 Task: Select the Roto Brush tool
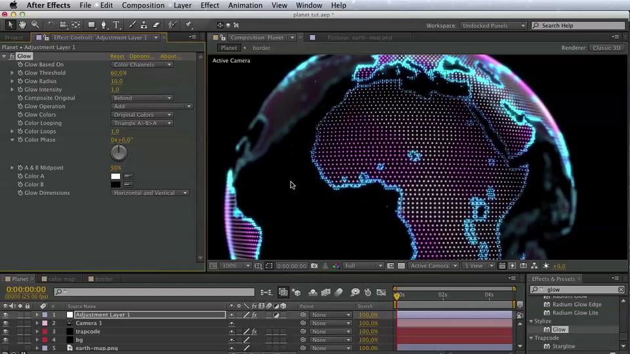pyautogui.click(x=172, y=25)
